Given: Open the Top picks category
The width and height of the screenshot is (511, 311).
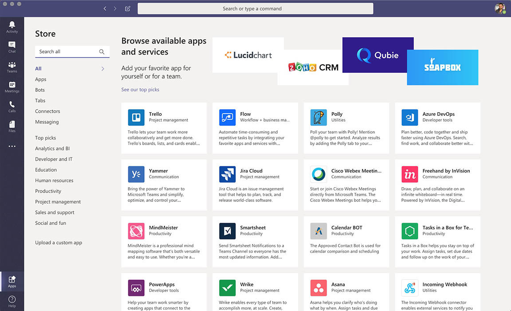Looking at the screenshot, I should pos(45,138).
